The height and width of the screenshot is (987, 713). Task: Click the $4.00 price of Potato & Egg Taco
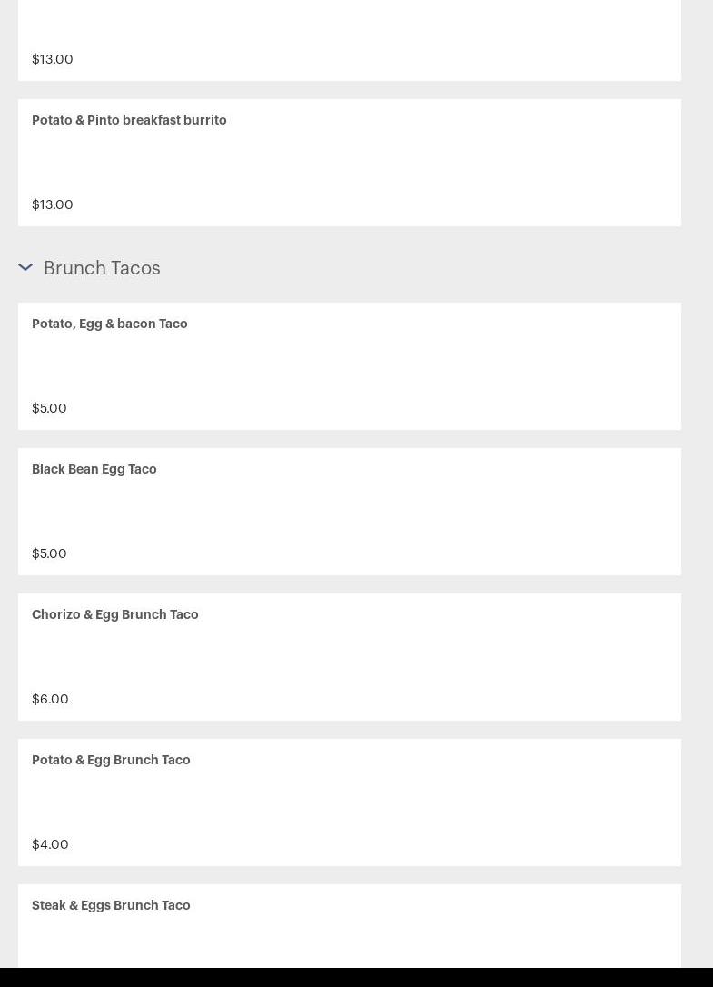pyautogui.click(x=50, y=844)
